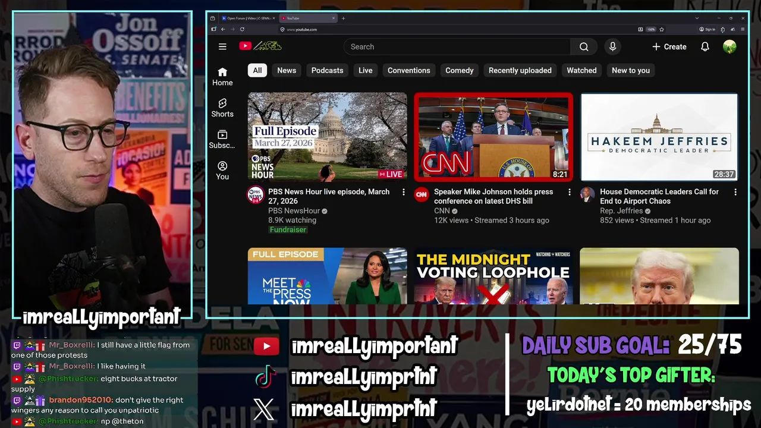
Task: Open the Trump close-up video thumbnail
Action: [659, 276]
